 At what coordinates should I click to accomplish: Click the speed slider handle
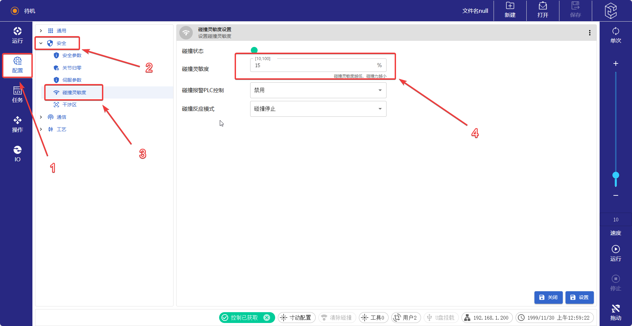(x=615, y=175)
